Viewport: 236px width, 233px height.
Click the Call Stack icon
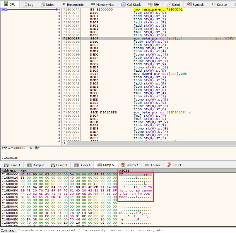tap(123, 4)
